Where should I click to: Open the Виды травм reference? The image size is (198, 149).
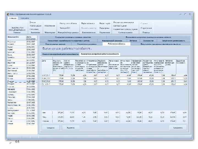pos(105,28)
